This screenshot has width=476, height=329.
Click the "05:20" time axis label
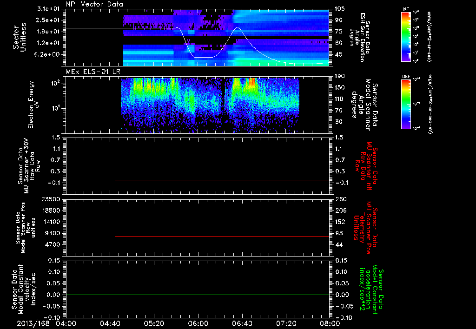pos(154,323)
